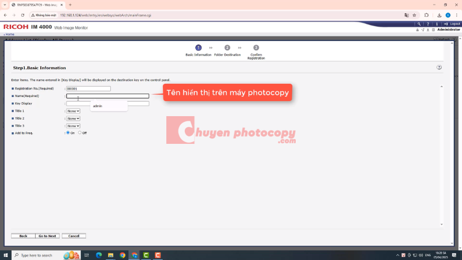Click the ENG language indicator

coord(428,255)
